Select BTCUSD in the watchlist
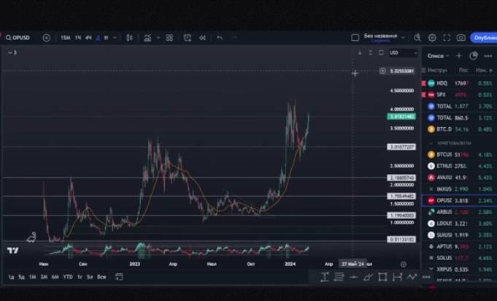The height and width of the screenshot is (301, 497). click(x=459, y=155)
